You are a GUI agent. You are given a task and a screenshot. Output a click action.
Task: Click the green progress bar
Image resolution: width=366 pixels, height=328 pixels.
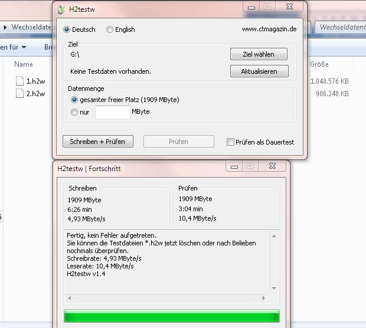click(172, 316)
